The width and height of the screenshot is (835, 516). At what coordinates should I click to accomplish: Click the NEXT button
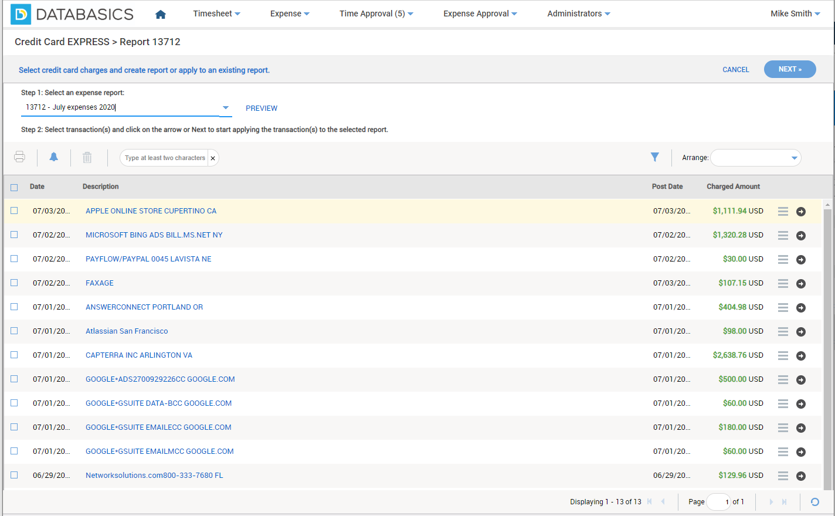coord(790,69)
